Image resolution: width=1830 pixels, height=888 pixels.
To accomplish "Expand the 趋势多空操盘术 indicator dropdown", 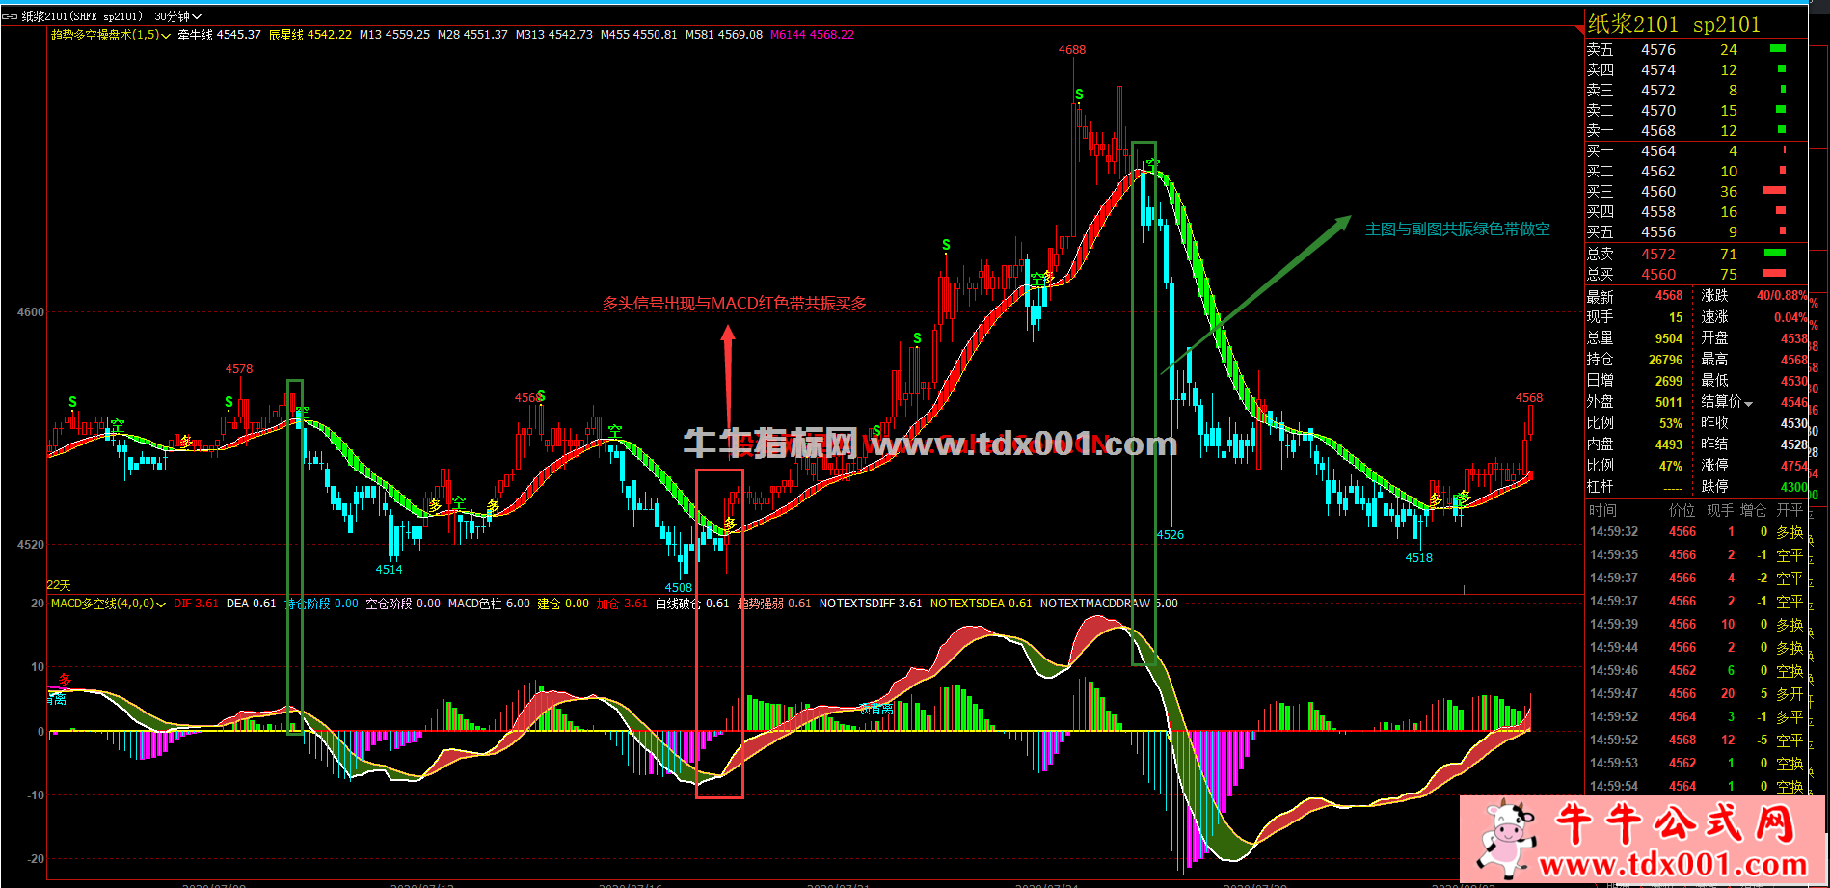I will point(167,35).
